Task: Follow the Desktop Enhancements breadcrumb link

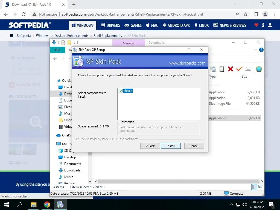Action: click(x=71, y=36)
